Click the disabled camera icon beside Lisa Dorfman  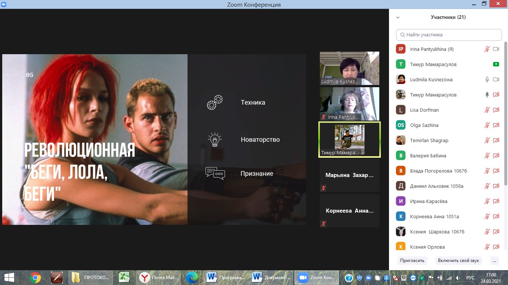[496, 110]
